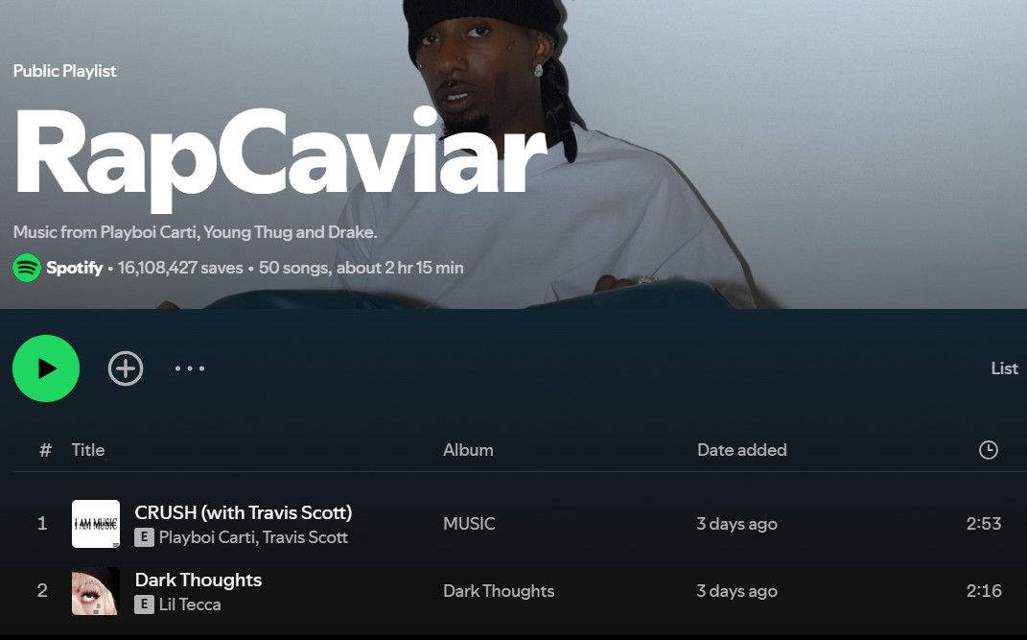1027x640 pixels.
Task: Select the Dark Thoughts song title
Action: [x=198, y=580]
